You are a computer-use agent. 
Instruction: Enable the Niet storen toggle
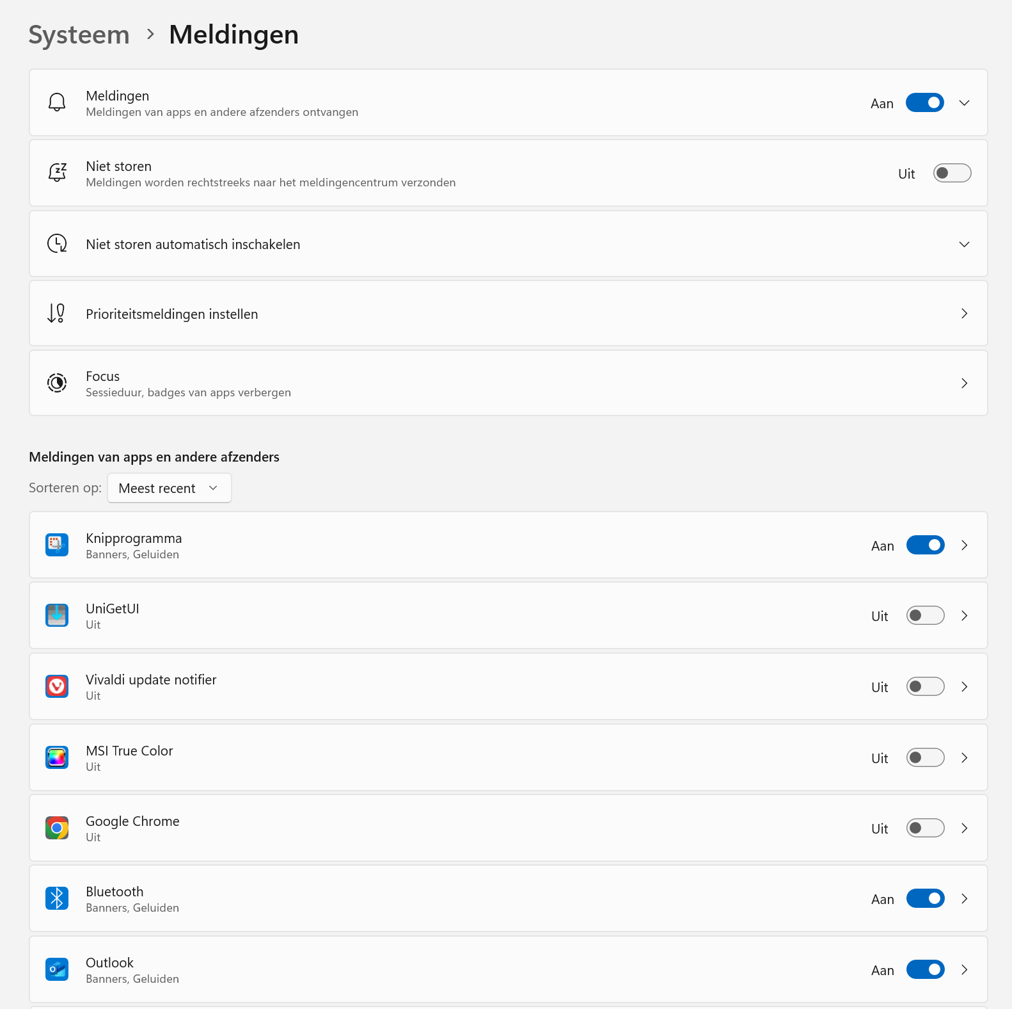tap(952, 173)
